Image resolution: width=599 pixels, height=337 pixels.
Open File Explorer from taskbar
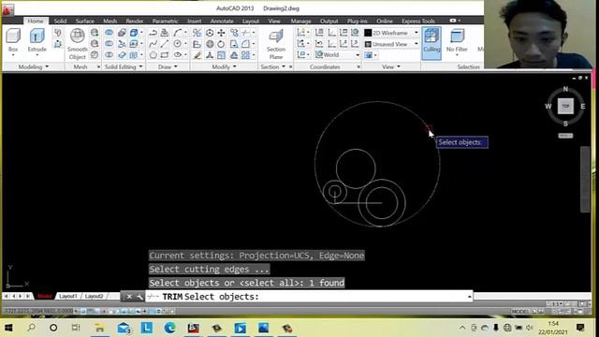(100, 328)
